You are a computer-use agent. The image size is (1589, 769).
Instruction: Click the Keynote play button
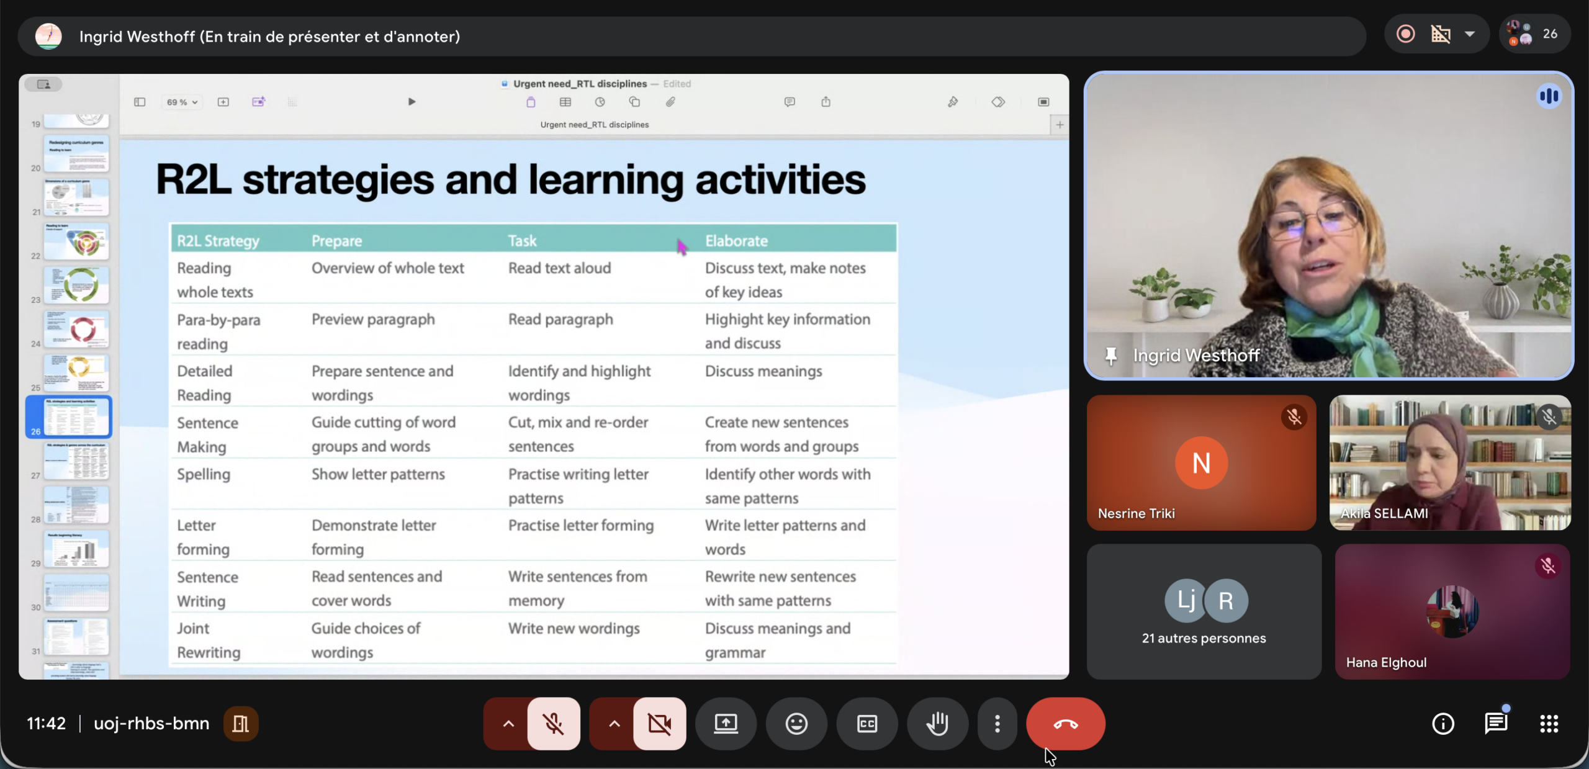[412, 102]
